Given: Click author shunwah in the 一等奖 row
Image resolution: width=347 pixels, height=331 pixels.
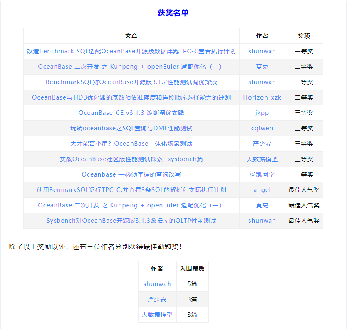Looking at the screenshot, I should tap(262, 51).
